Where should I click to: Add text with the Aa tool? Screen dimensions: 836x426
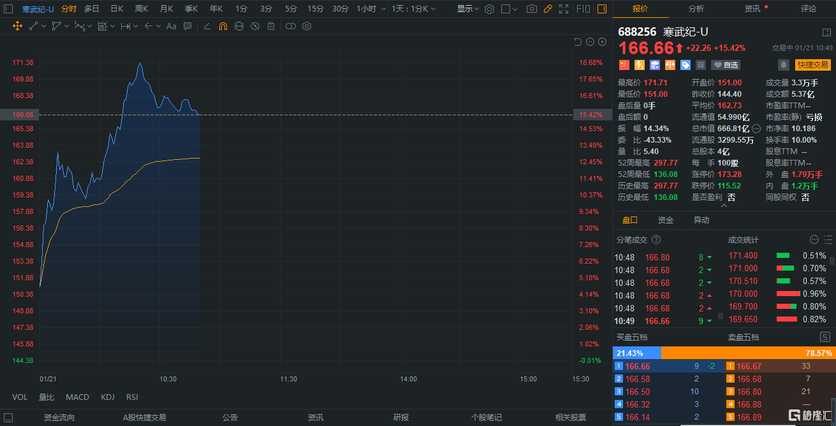tap(171, 26)
